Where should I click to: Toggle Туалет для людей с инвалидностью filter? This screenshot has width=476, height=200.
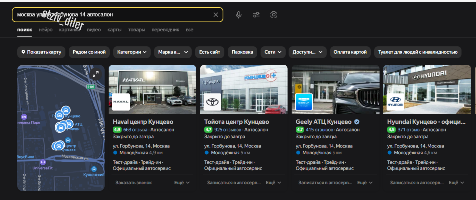418,52
